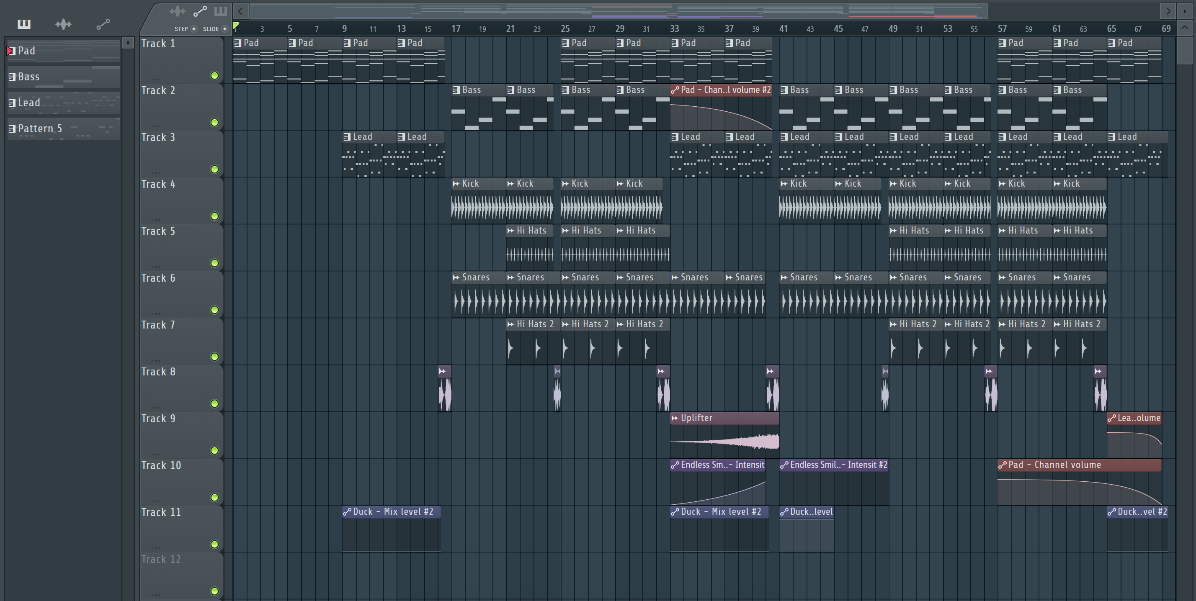Open menu of first Lead clip at bar 9
Viewport: 1196px width, 601px height.
coord(347,137)
